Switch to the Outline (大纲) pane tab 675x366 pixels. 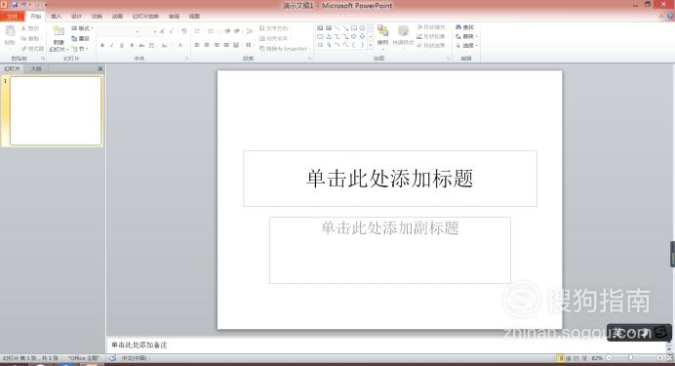(36, 68)
